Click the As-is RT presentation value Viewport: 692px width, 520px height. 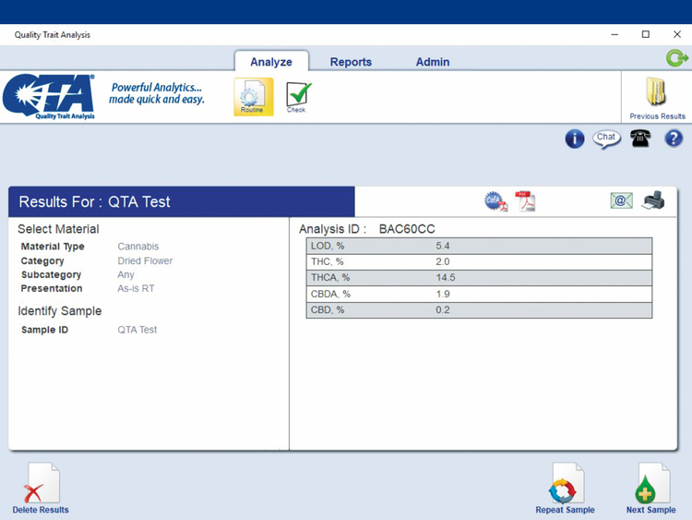point(136,288)
